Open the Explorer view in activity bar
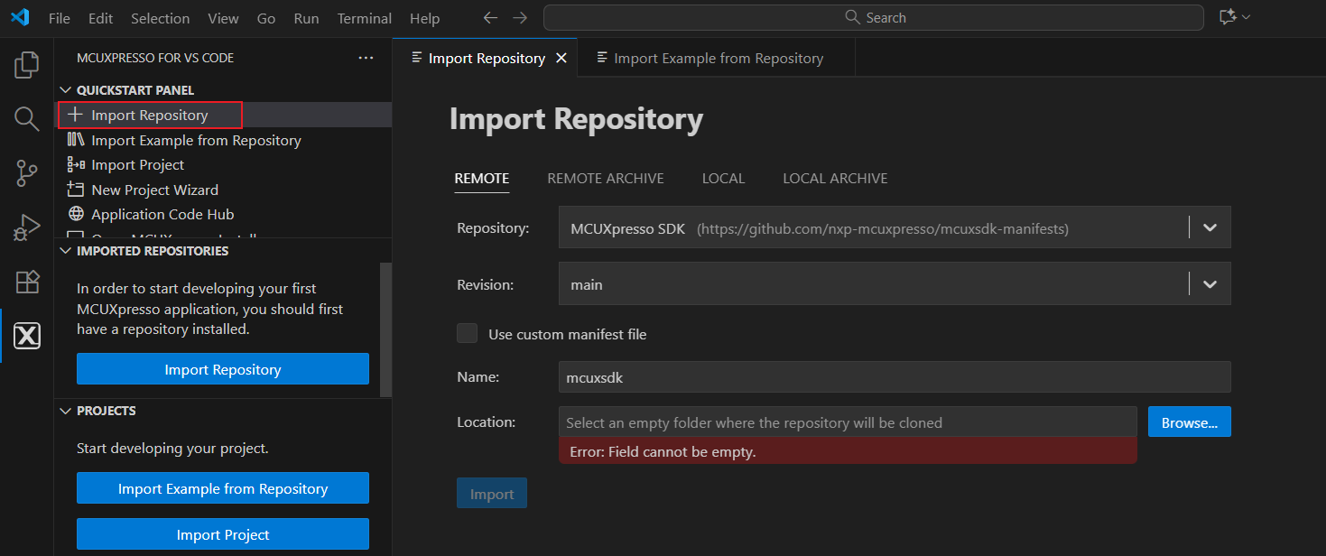The width and height of the screenshot is (1326, 556). pyautogui.click(x=27, y=65)
